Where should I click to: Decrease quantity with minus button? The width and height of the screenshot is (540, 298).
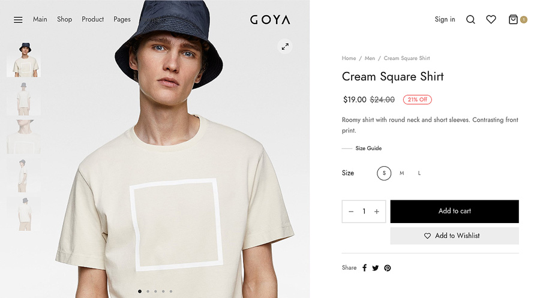pyautogui.click(x=351, y=212)
